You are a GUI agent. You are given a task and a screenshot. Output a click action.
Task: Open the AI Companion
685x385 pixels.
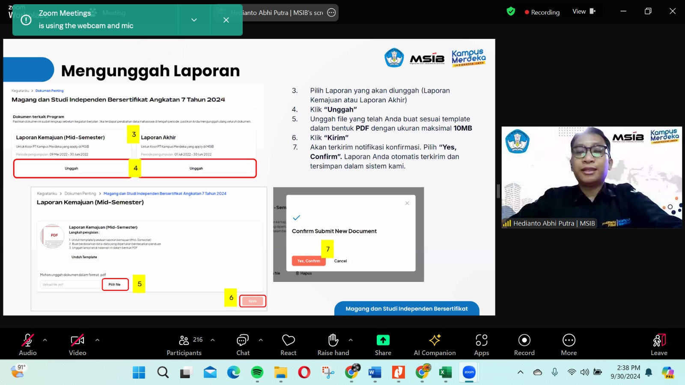(x=435, y=345)
